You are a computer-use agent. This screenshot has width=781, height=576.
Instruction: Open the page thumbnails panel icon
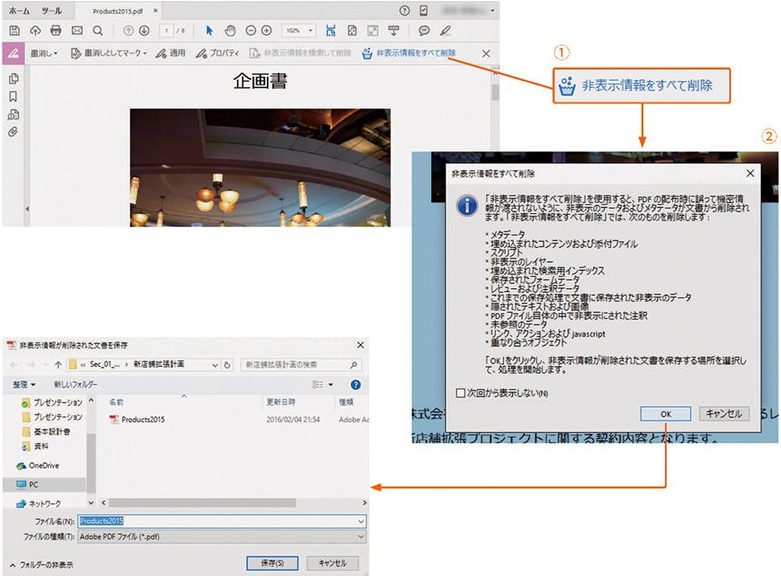click(14, 79)
